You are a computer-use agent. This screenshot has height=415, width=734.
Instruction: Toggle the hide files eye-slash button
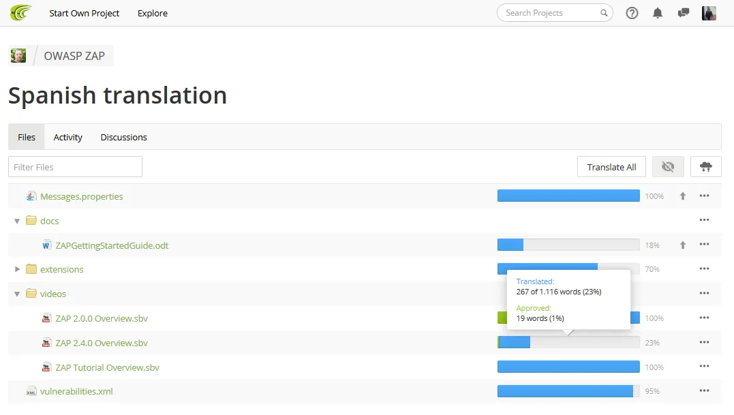tap(668, 166)
